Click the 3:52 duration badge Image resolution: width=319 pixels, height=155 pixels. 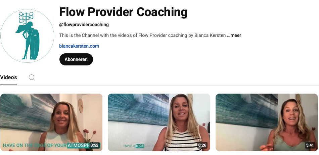click(x=94, y=145)
